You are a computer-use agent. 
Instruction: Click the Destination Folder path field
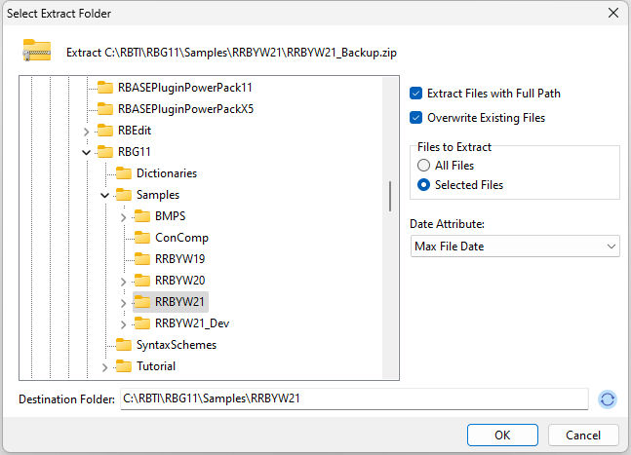click(x=354, y=398)
